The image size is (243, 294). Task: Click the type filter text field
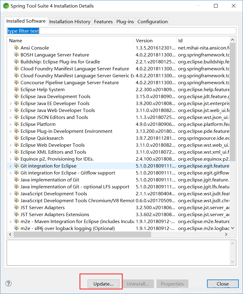click(x=121, y=31)
